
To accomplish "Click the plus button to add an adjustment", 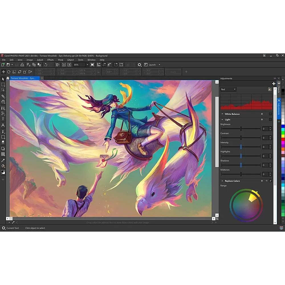I will tap(274, 84).
